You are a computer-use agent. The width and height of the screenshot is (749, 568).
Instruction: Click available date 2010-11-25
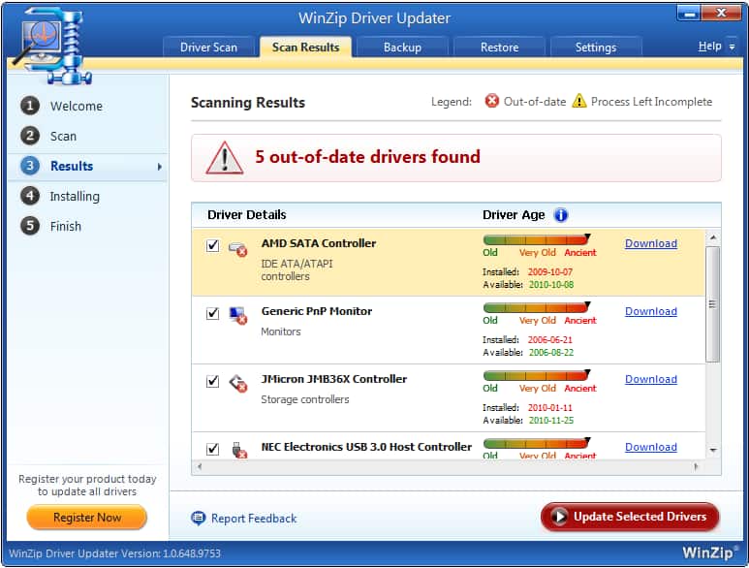551,421
